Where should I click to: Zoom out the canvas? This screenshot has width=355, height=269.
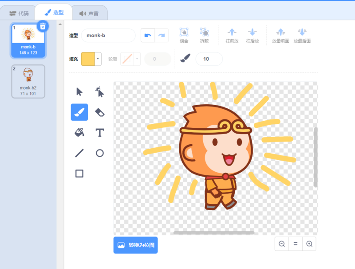click(x=282, y=244)
